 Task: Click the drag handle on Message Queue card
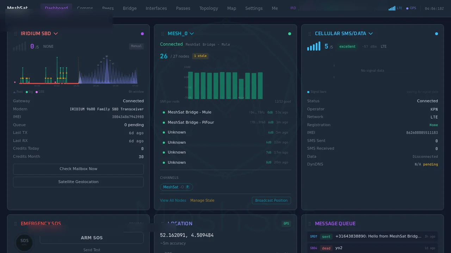tap(310, 223)
